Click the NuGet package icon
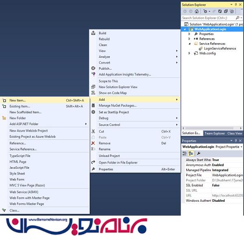The width and height of the screenshot is (244, 236). [x=93, y=106]
